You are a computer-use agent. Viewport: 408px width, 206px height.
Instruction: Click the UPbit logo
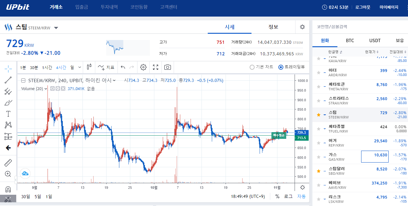coord(18,7)
